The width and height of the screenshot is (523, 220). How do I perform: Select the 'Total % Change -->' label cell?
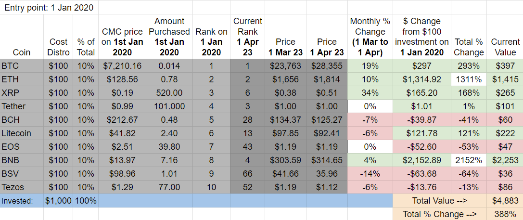pyautogui.click(x=440, y=214)
